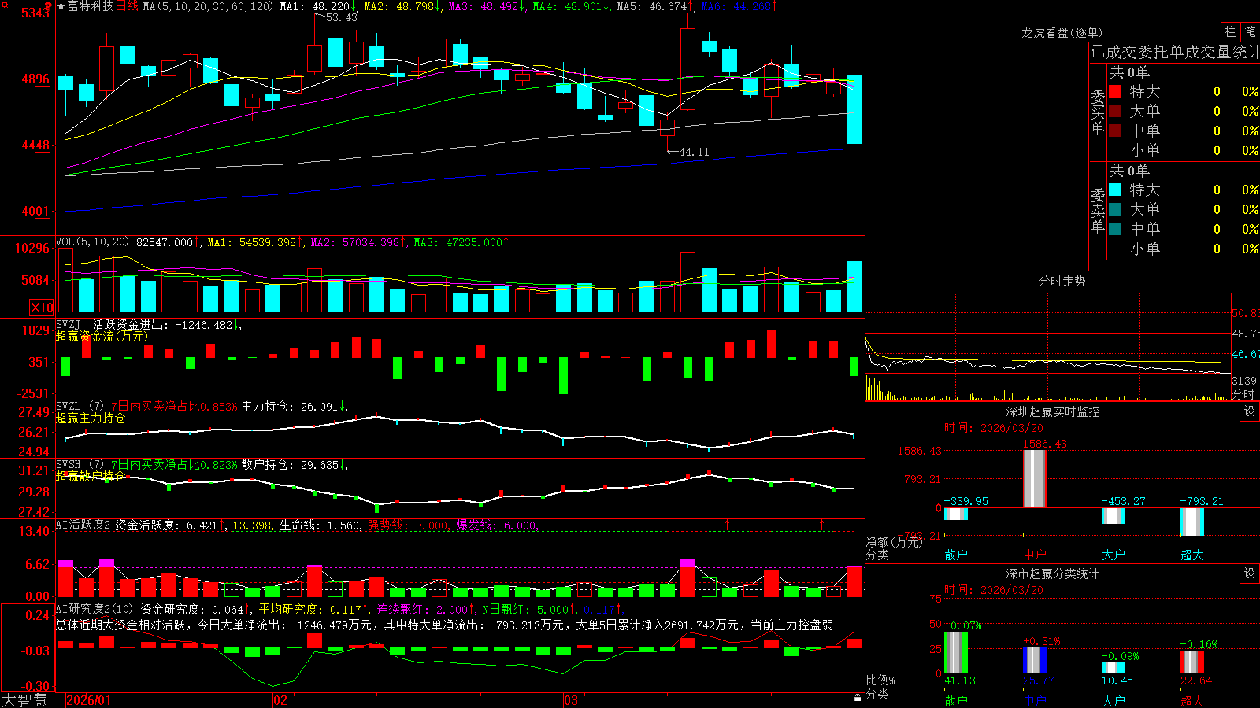Click the 02 month marker on timeline

coord(280,700)
